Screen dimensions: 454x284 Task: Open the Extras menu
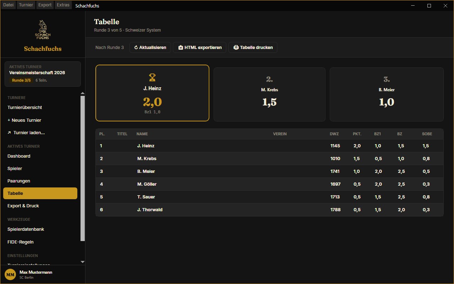[63, 5]
